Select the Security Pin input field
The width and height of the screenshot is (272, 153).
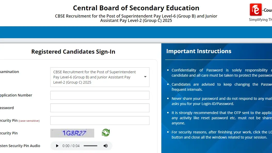(100, 120)
